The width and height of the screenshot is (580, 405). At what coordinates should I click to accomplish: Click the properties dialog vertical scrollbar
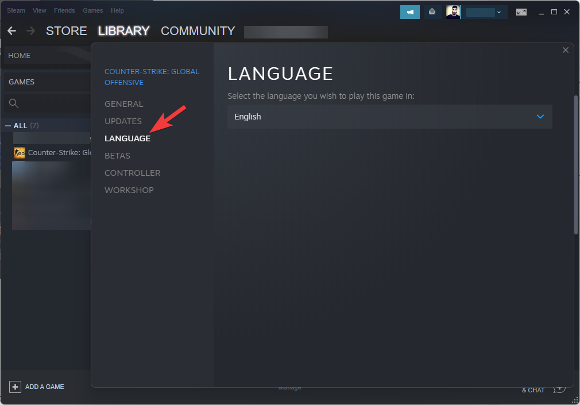[x=576, y=165]
